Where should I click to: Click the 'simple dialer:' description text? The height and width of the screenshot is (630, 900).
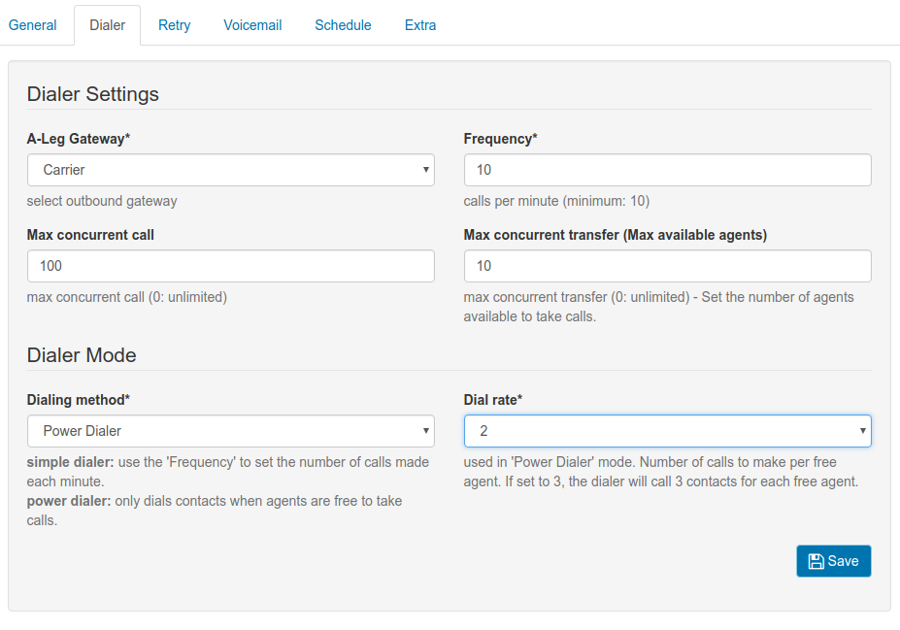click(228, 472)
